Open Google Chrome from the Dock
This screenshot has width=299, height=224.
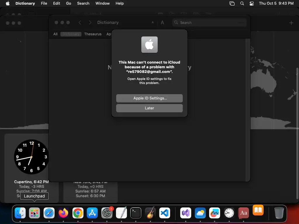[x=78, y=213]
